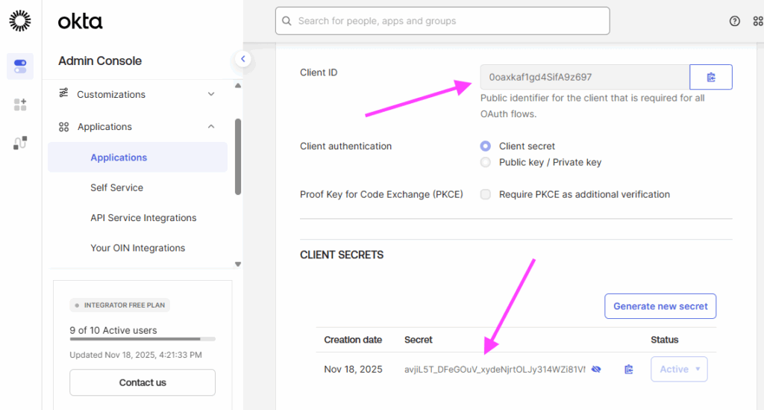
Task: Open the help question mark icon
Action: 735,21
